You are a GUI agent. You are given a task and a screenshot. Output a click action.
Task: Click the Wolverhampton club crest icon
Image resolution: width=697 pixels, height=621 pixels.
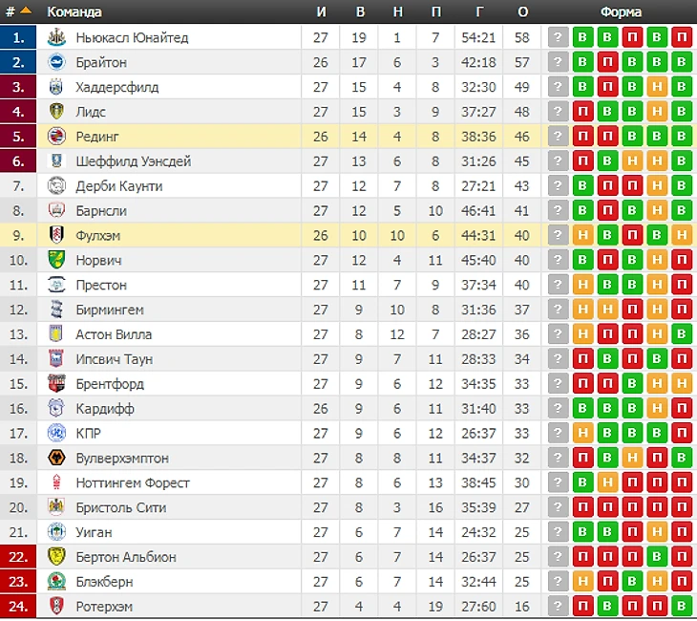pyautogui.click(x=55, y=458)
